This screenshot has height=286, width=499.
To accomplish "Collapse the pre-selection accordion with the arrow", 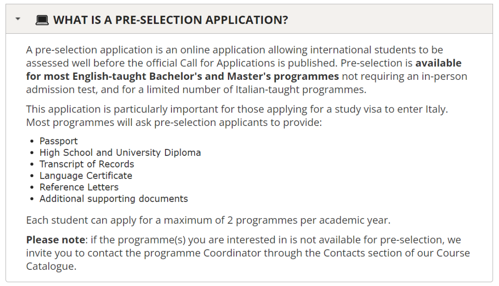I will [x=18, y=19].
